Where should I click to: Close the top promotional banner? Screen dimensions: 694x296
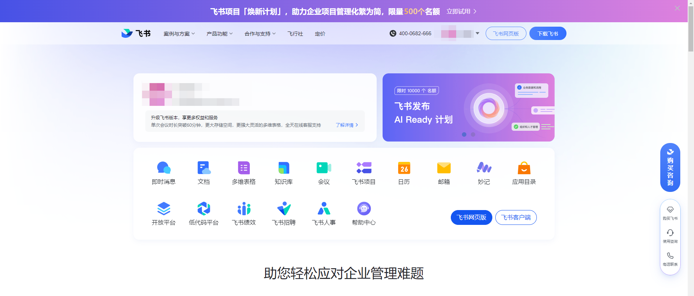coord(677,8)
